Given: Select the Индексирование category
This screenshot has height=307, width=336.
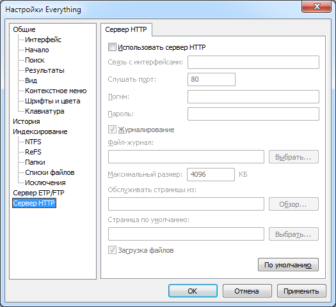Looking at the screenshot, I should tap(40, 131).
